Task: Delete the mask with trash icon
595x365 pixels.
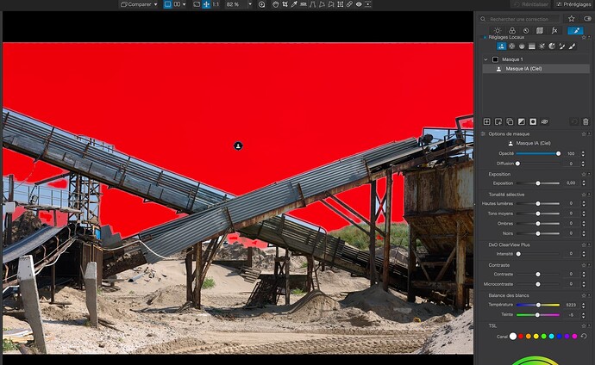Action: pyautogui.click(x=586, y=121)
